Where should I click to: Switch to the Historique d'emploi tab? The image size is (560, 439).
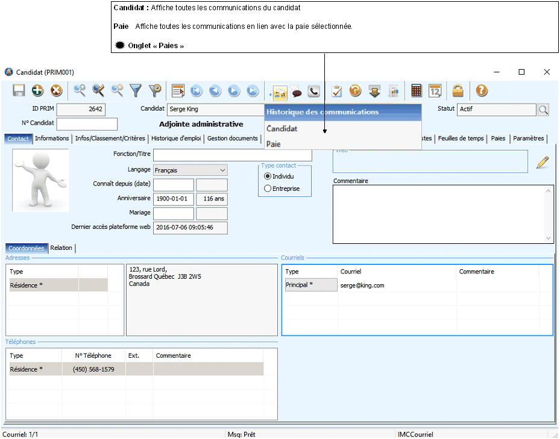177,139
